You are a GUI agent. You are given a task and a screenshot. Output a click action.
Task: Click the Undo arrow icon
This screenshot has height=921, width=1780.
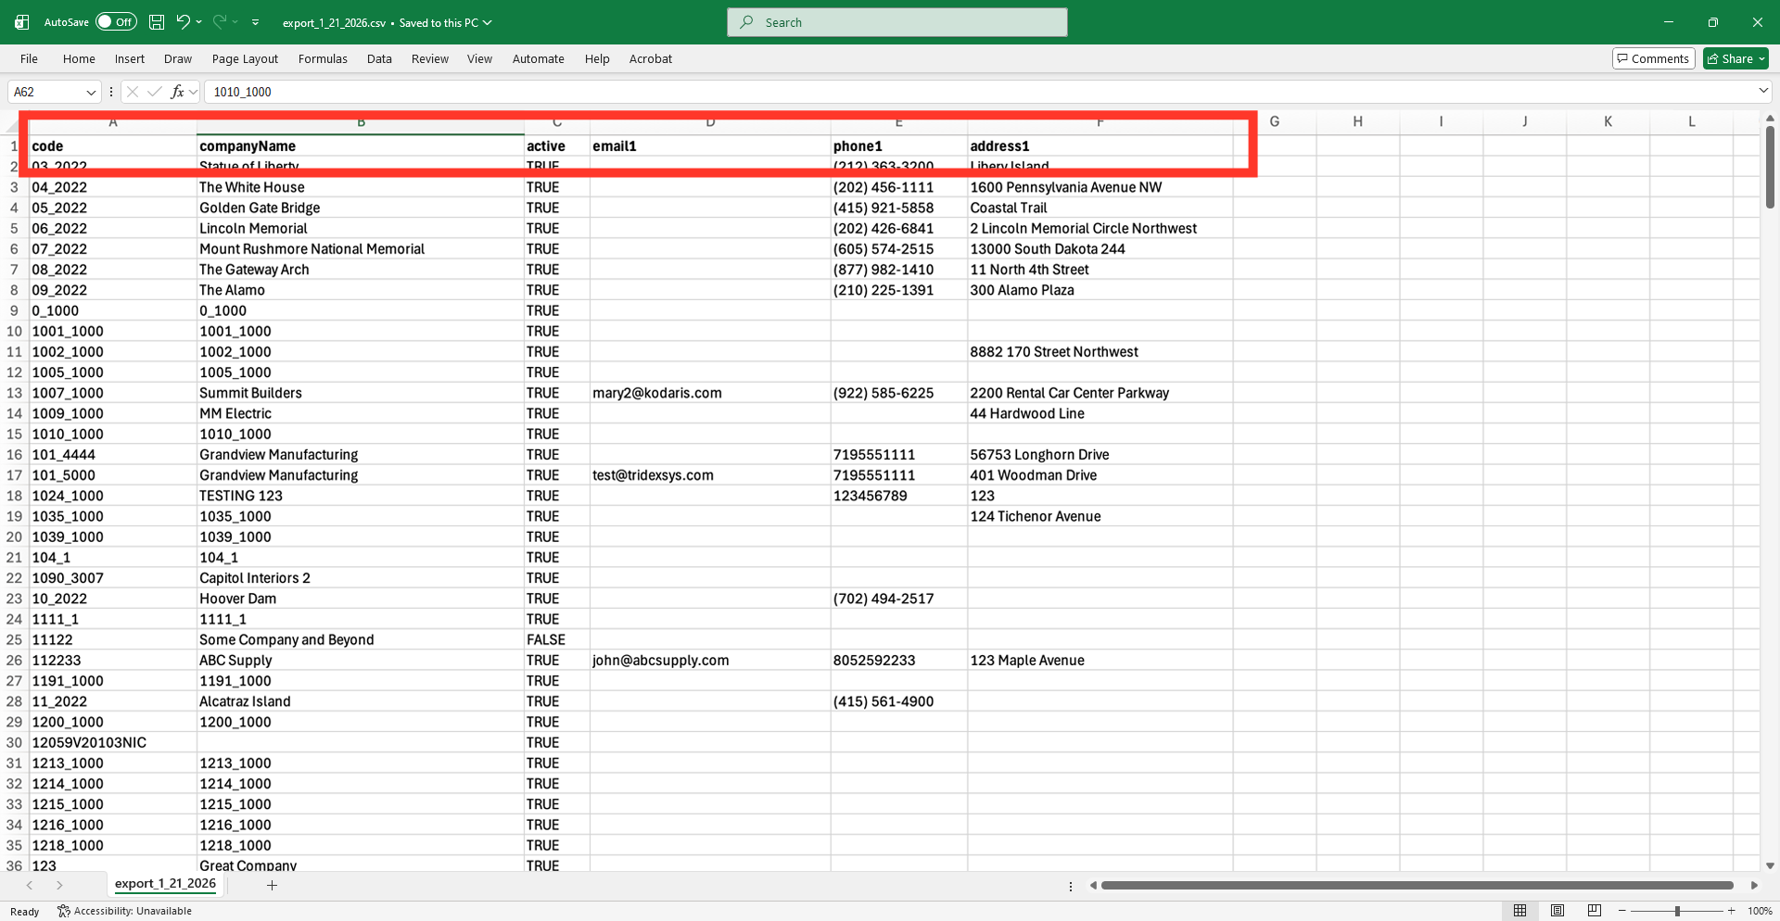(x=183, y=22)
